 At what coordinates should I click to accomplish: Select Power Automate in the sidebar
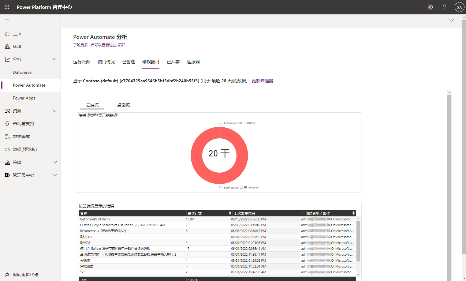click(29, 85)
